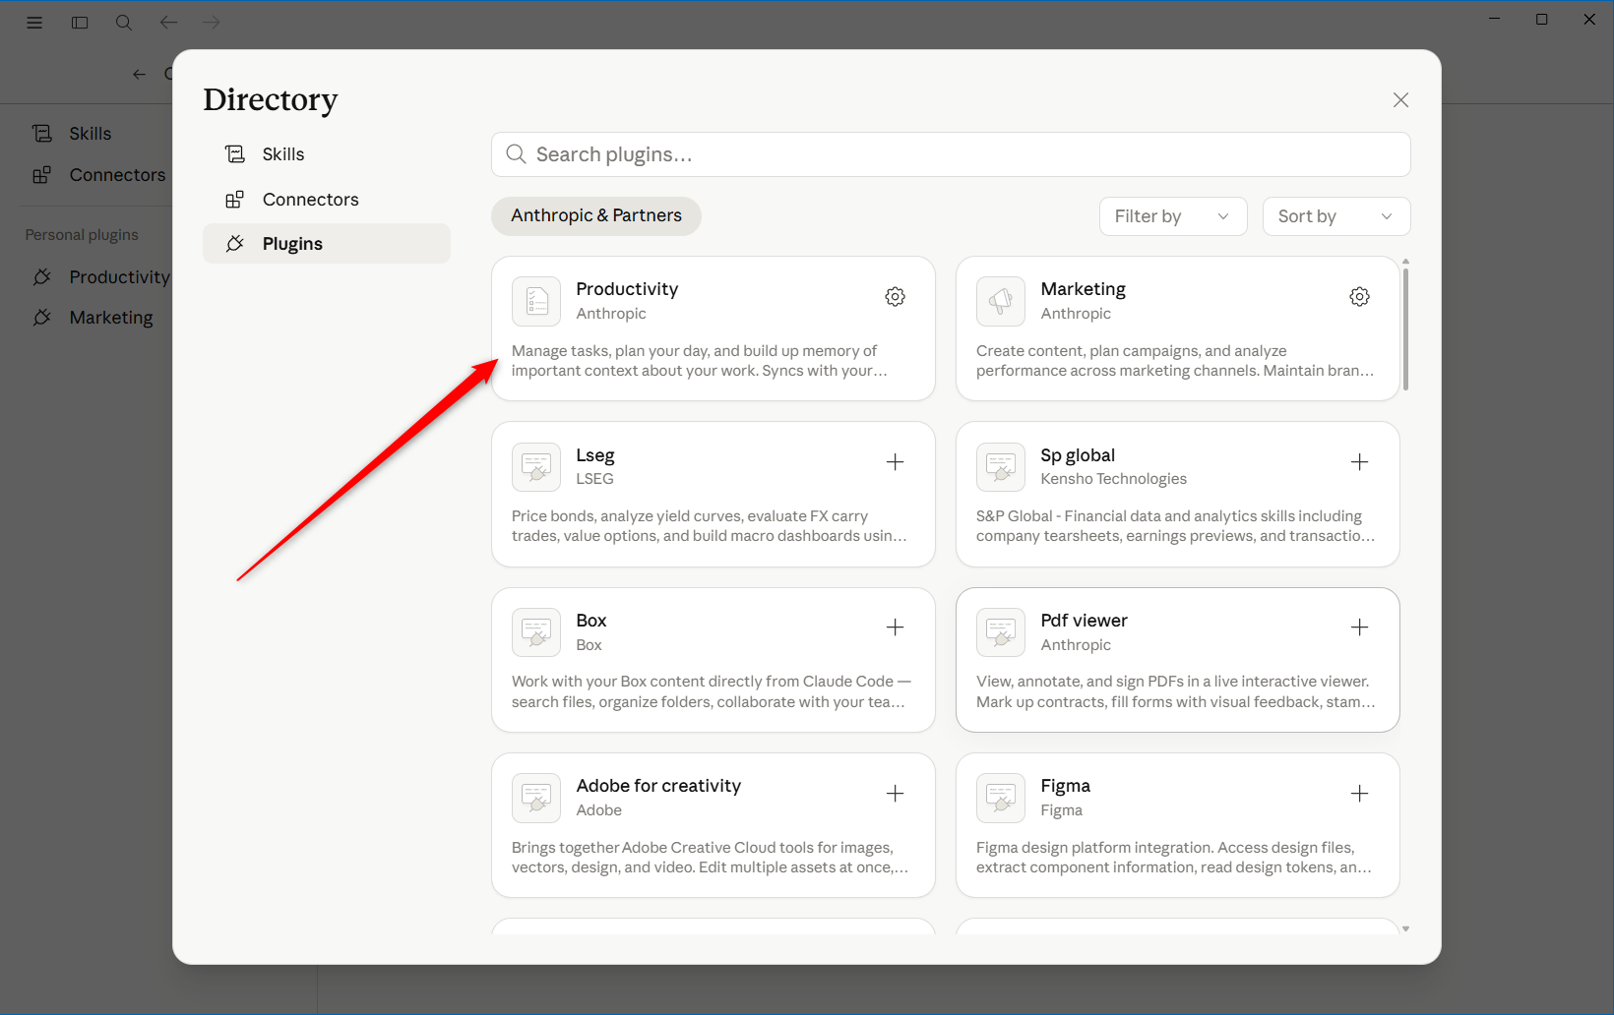Image resolution: width=1614 pixels, height=1015 pixels.
Task: Add the Pdf viewer plugin
Action: 1359,627
